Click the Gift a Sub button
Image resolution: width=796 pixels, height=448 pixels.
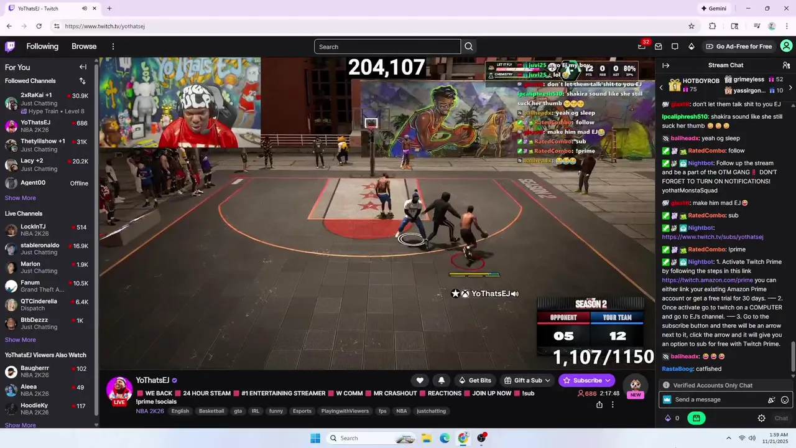pos(528,380)
